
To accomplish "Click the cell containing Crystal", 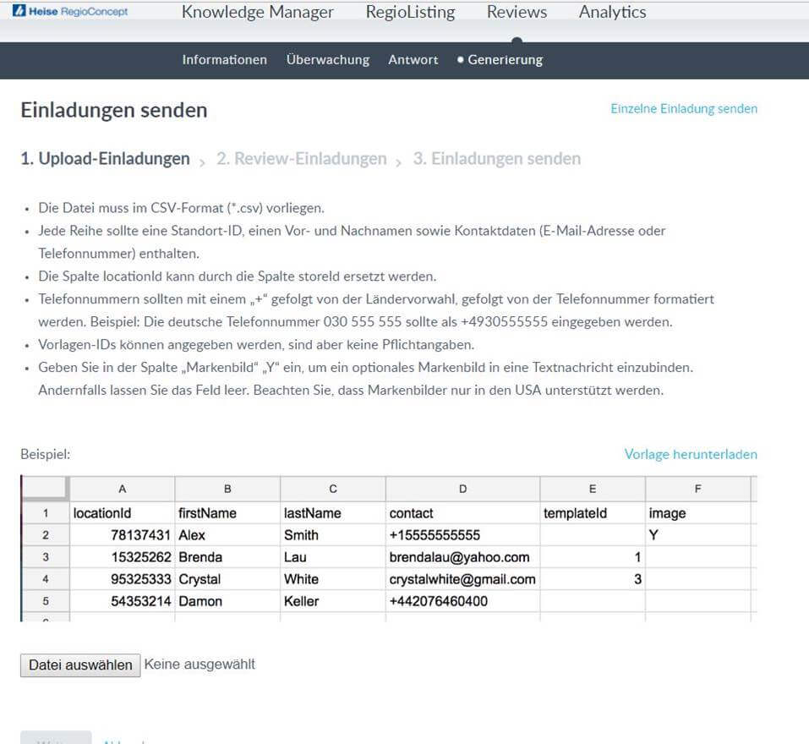I will pyautogui.click(x=227, y=579).
